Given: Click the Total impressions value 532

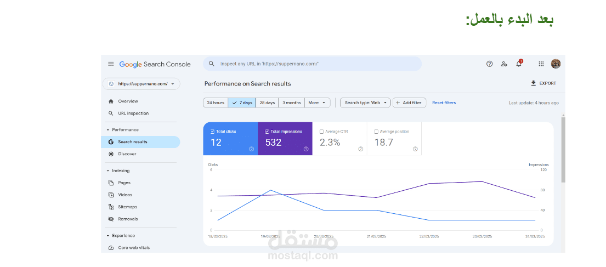Looking at the screenshot, I should click(x=273, y=142).
